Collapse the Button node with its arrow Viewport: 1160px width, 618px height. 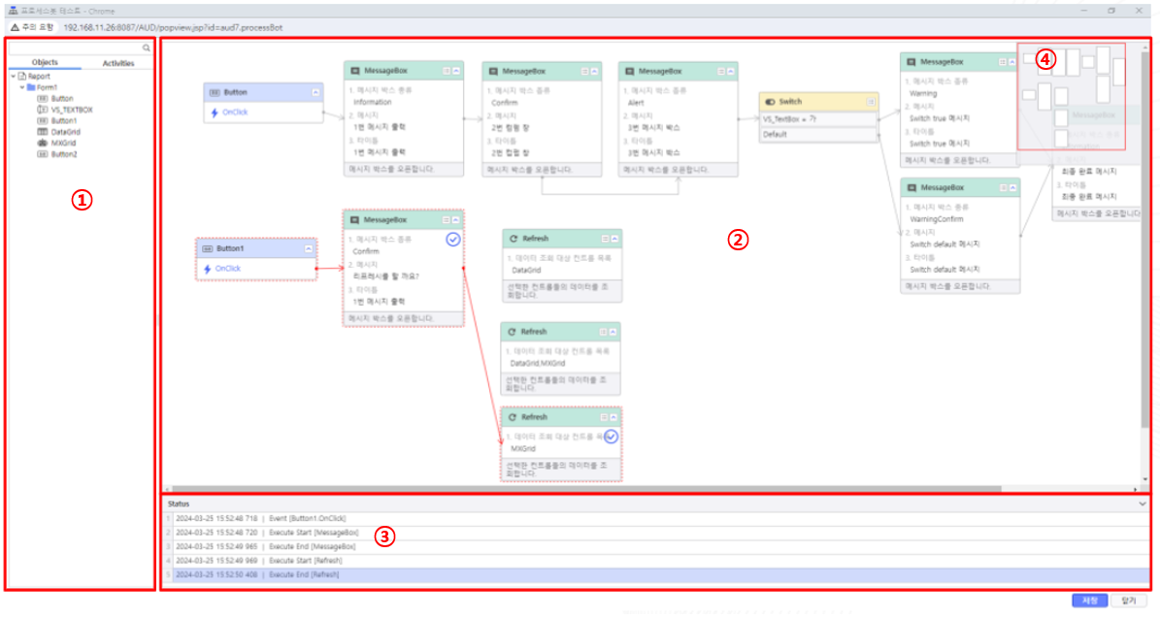(x=315, y=92)
